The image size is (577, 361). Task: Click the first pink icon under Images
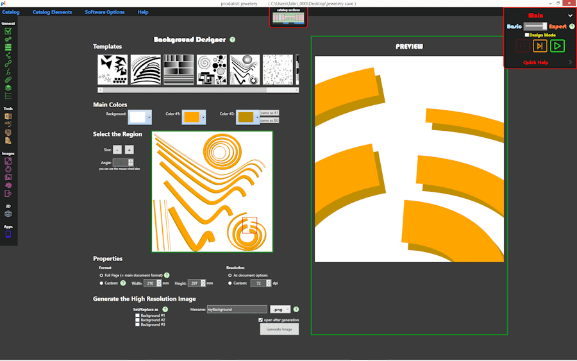(x=8, y=161)
